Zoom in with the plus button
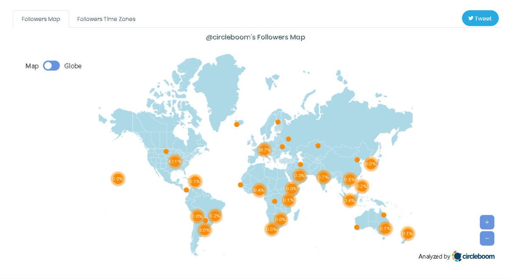Viewport: 509px width, 279px height. point(487,222)
